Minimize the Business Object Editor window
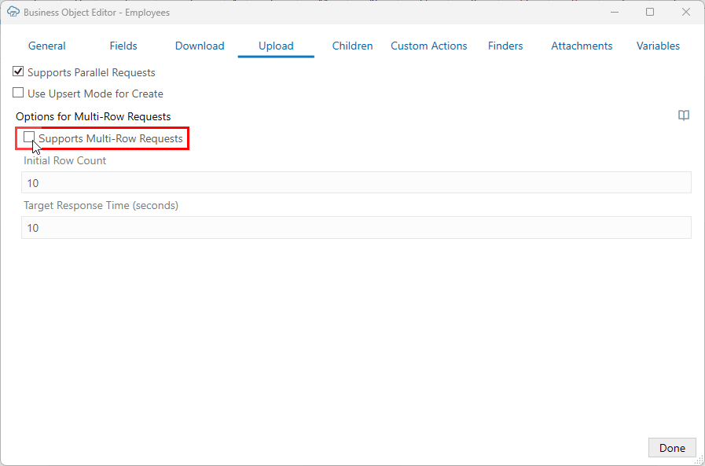This screenshot has height=466, width=705. [x=614, y=12]
